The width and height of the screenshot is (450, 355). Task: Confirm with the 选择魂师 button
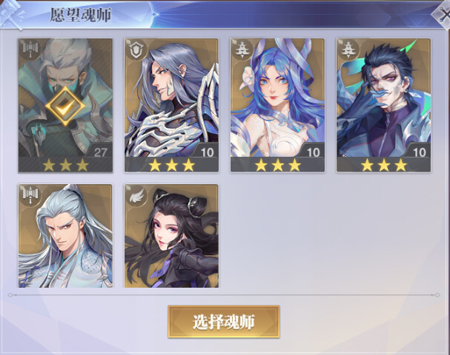click(x=224, y=322)
